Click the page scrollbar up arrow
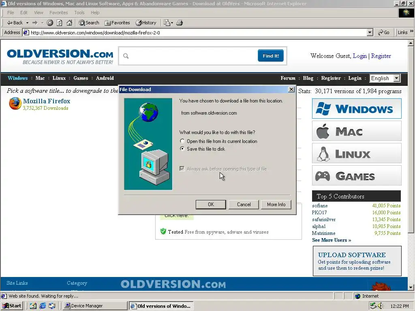415x311 pixels. tap(411, 43)
